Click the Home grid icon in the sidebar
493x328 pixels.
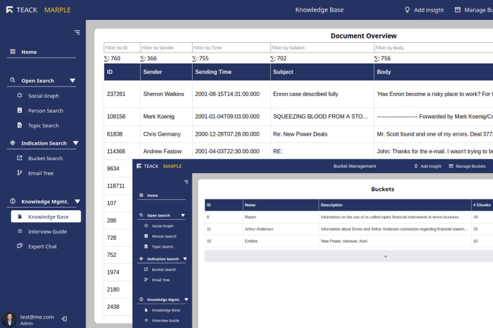13,51
